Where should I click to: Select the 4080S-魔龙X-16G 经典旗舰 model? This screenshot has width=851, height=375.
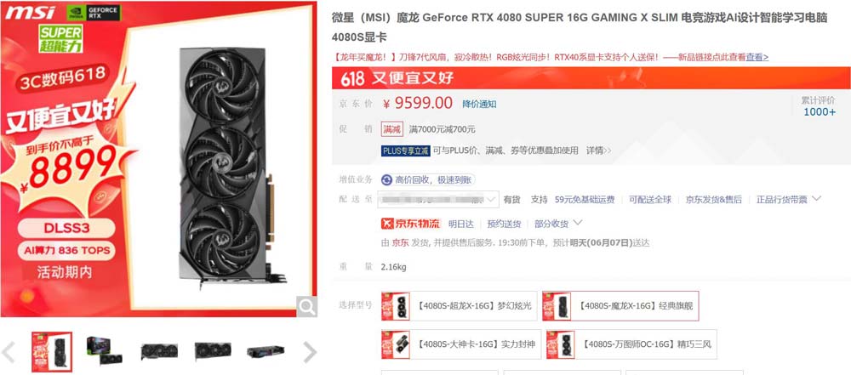pos(620,306)
